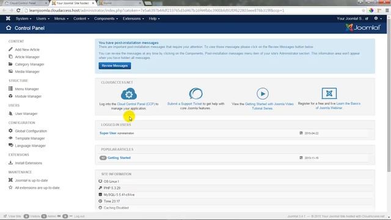This screenshot has height=220, width=391.
Task: Click the All extensions up-to-date star icon
Action: point(10,188)
